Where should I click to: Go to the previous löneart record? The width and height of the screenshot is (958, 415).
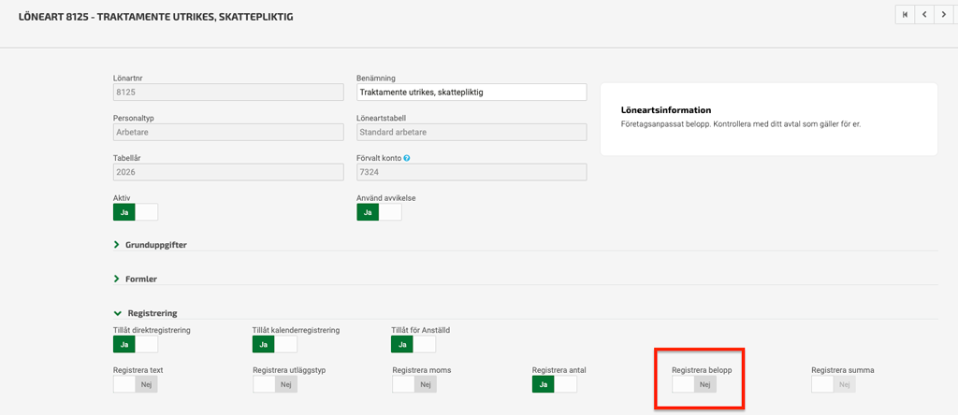coord(924,14)
